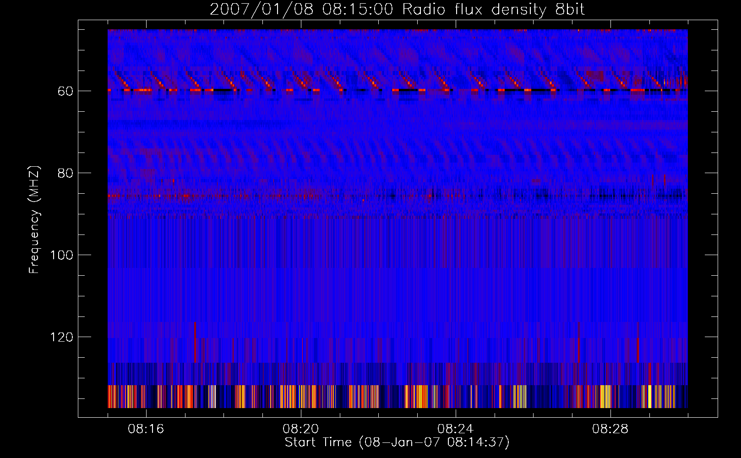
Task: Click the 08:16 time tick label
Action: [x=146, y=429]
